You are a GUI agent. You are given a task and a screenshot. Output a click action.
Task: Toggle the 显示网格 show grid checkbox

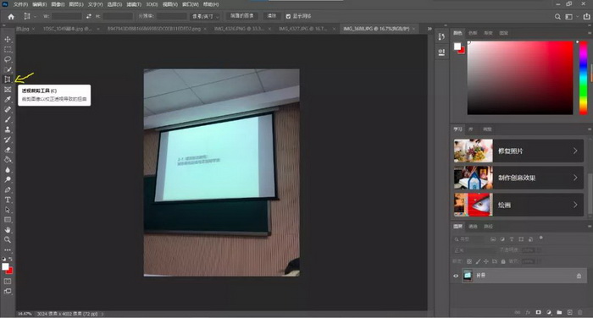point(288,16)
